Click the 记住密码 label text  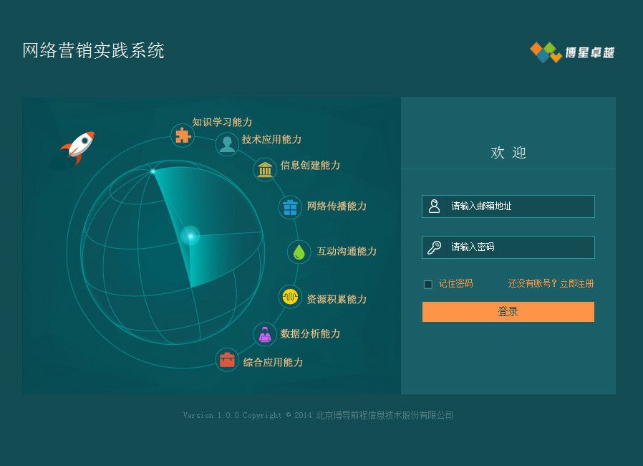tap(455, 283)
